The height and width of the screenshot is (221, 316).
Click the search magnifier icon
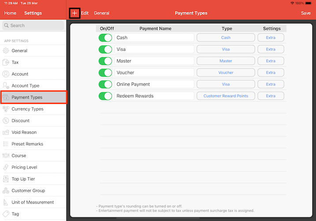click(7, 26)
